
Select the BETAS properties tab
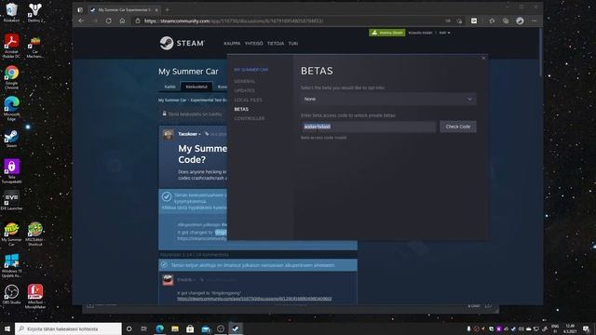pyautogui.click(x=241, y=109)
